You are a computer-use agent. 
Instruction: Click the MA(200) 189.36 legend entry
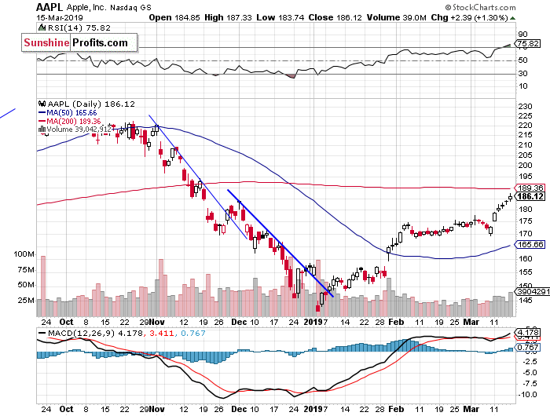coord(74,121)
